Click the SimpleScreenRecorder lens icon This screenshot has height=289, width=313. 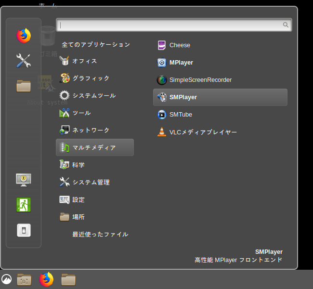(x=162, y=80)
